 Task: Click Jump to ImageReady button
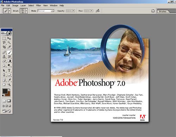pyautogui.click(x=7, y=111)
